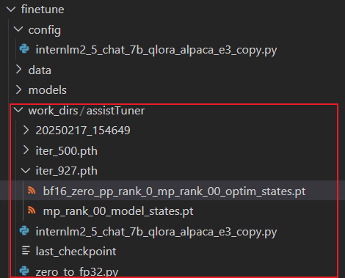Viewport: 345px width, 278px height.
Task: Collapse the work_dirs/assistTuner chevron
Action: [x=18, y=110]
